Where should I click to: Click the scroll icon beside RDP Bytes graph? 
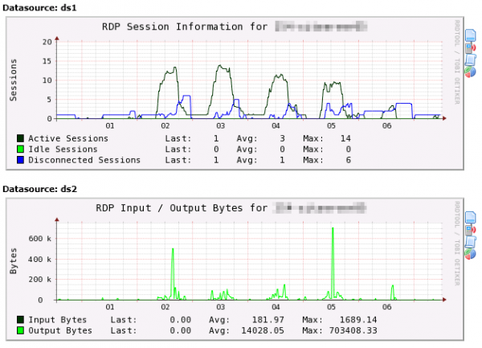coord(470,241)
